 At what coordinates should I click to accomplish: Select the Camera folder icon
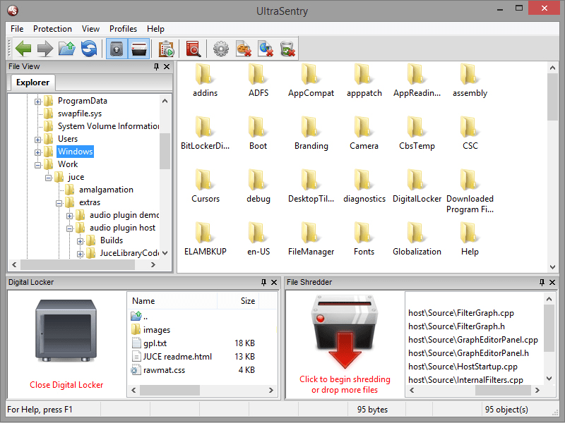tap(364, 133)
